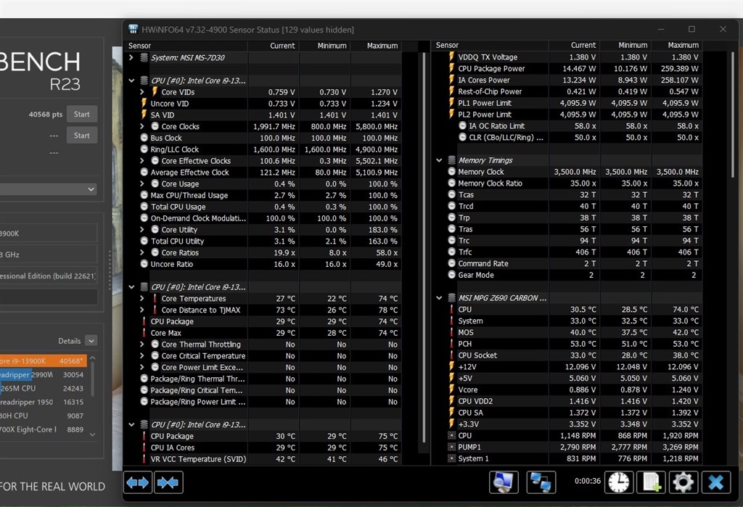Click the Minimum column header in the right panel
Image resolution: width=743 pixels, height=507 pixels.
[x=625, y=45]
